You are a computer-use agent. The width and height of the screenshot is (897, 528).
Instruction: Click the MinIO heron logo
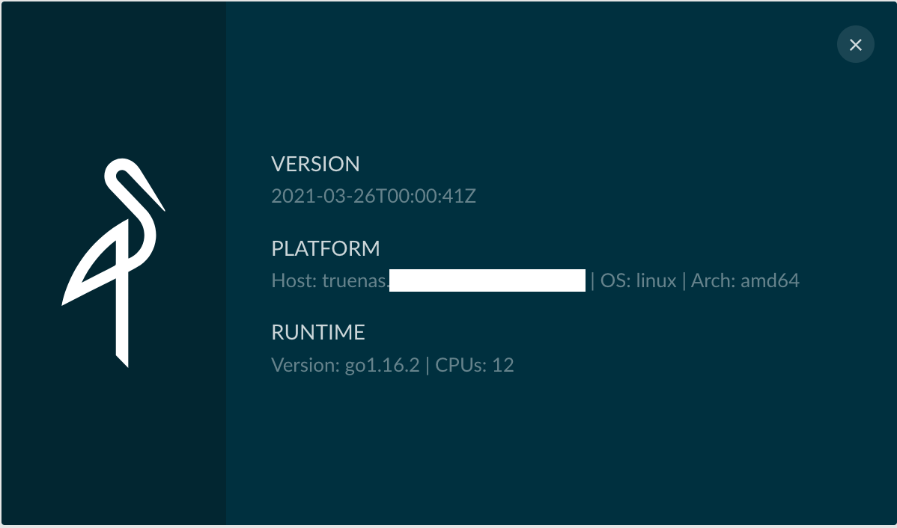pos(113,263)
